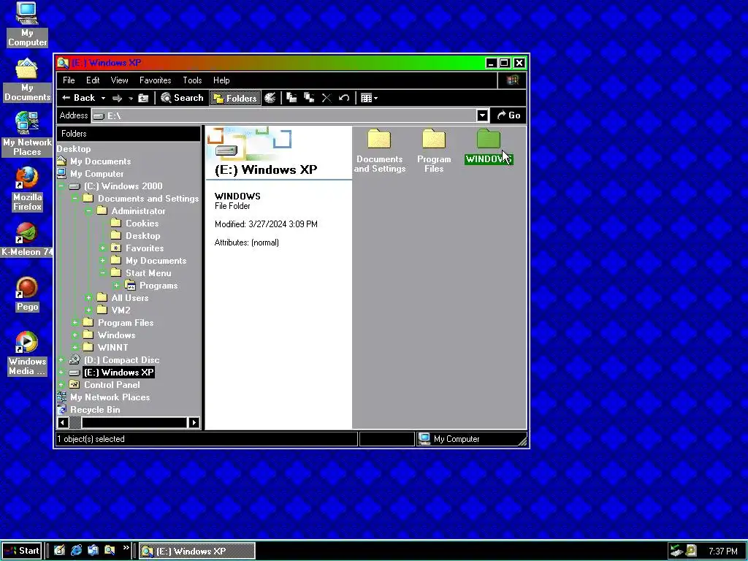Collapse Documents and Settings in folder tree

click(x=75, y=199)
